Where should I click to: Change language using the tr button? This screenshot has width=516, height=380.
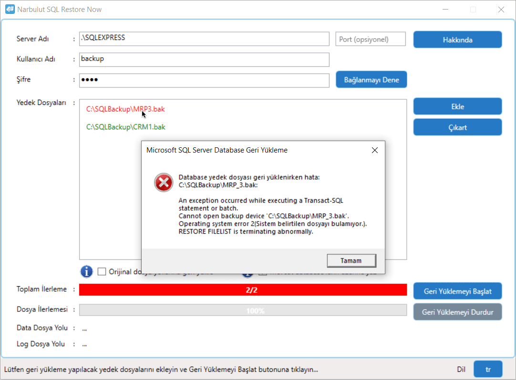(488, 369)
